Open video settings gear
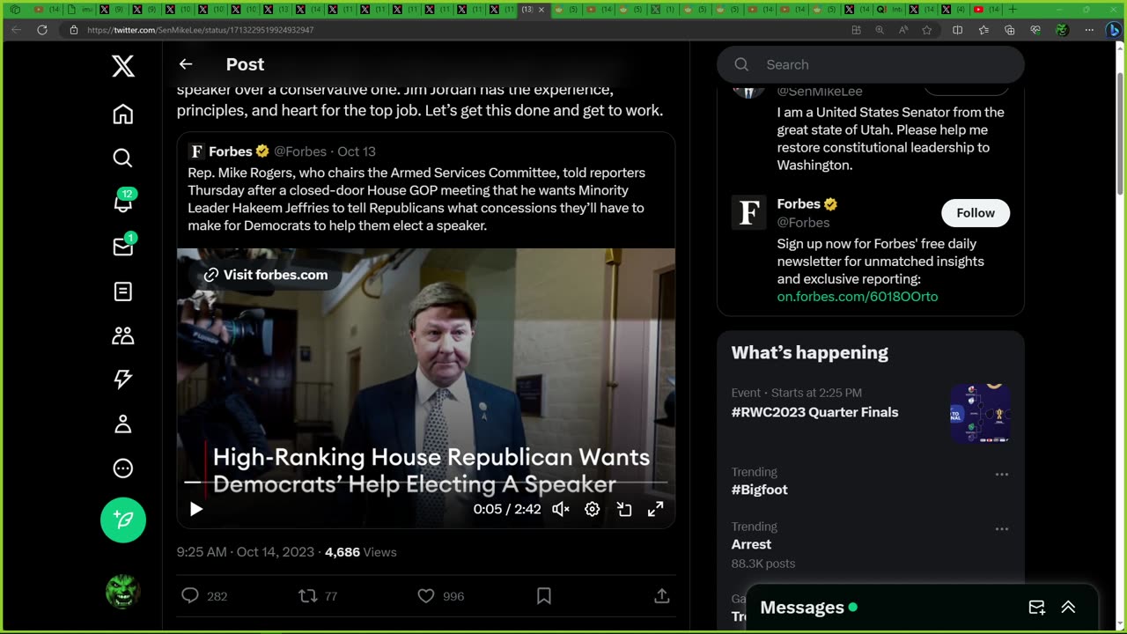 [593, 509]
